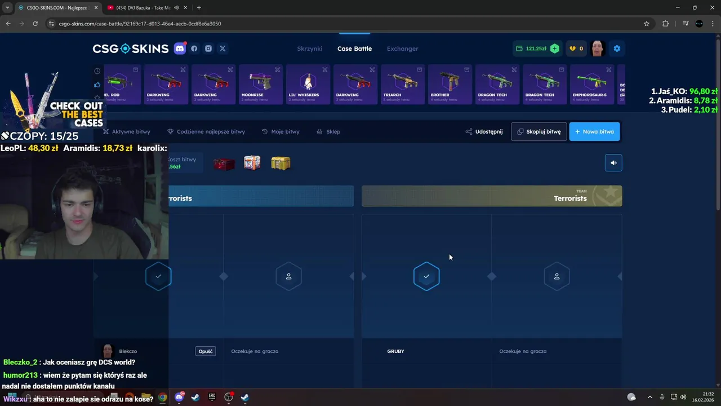Click Bleckzo's ready checkmark hexagon

click(158, 276)
